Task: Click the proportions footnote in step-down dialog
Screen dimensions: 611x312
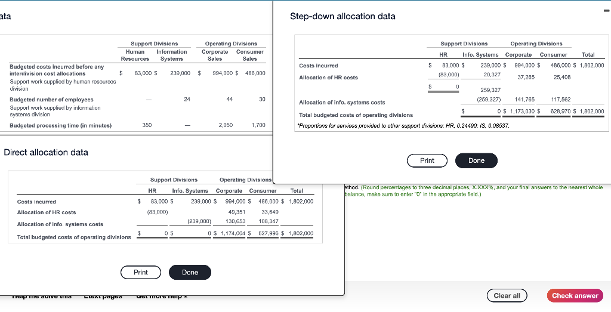Action: (403, 126)
